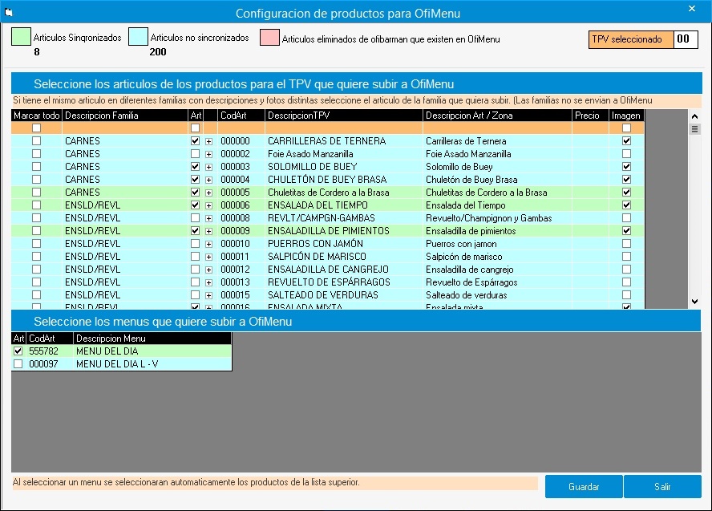Select the Salteado de verduras zone cell
This screenshot has width=712, height=511.
(497, 294)
